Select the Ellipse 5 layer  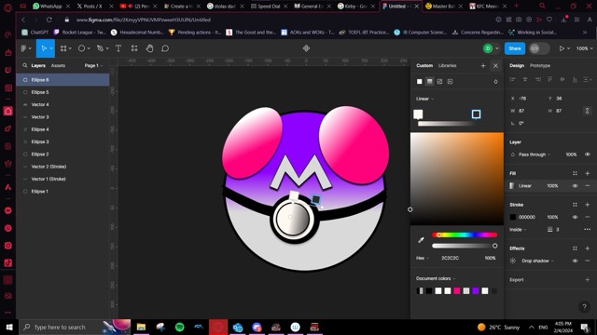click(62, 92)
